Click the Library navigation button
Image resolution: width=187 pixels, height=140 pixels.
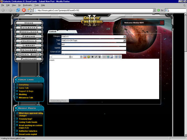(29, 45)
